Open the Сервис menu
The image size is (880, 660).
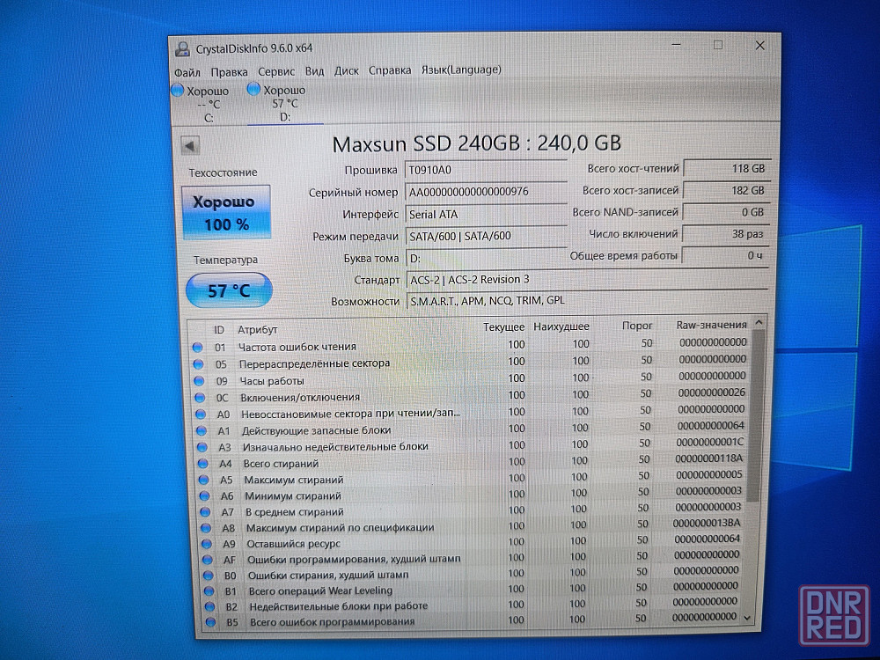(276, 71)
